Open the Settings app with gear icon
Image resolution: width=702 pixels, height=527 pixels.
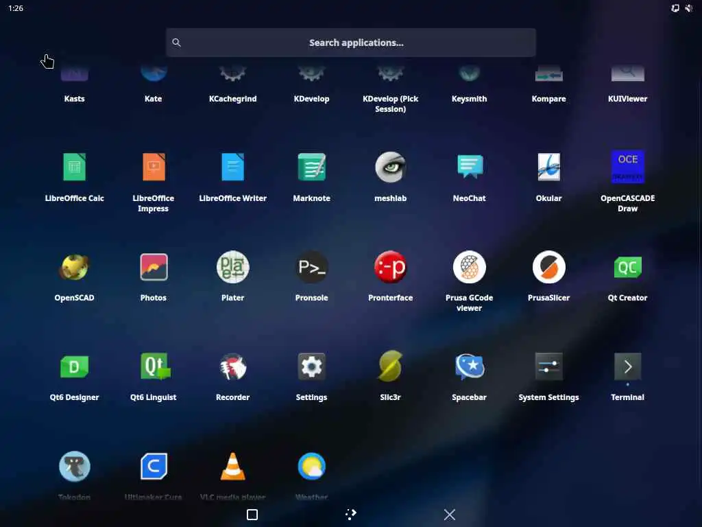[312, 377]
